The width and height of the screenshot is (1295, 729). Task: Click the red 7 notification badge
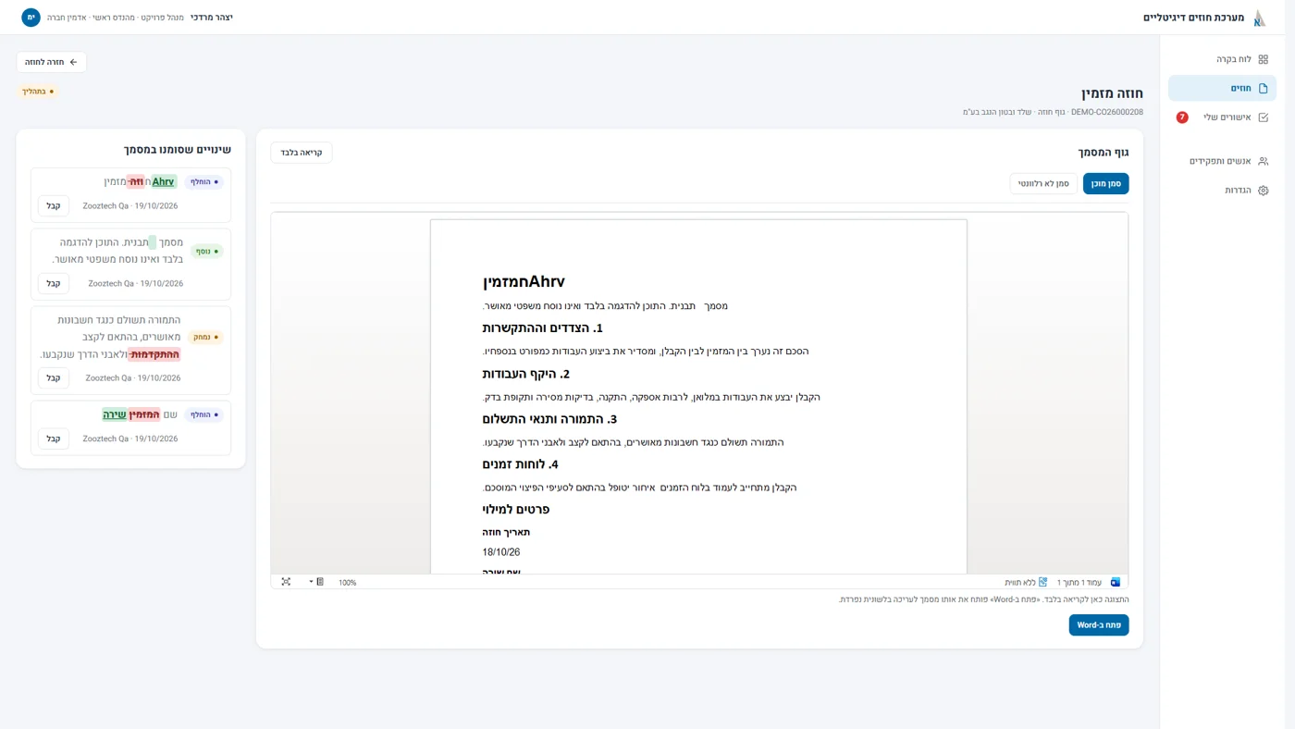pyautogui.click(x=1182, y=117)
